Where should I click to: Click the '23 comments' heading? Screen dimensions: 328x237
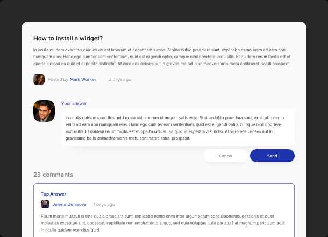click(53, 175)
